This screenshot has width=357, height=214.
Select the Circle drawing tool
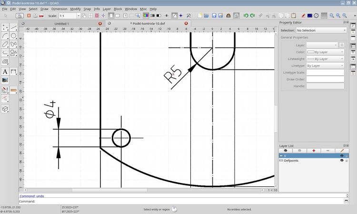pyautogui.click(x=14, y=36)
